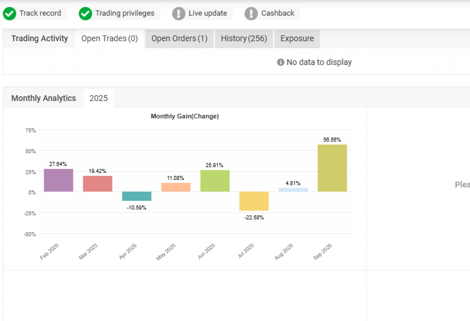Click the Track record label
This screenshot has height=321, width=470.
pyautogui.click(x=40, y=13)
